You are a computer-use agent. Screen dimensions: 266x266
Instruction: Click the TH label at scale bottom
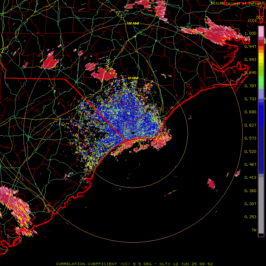(x=254, y=230)
